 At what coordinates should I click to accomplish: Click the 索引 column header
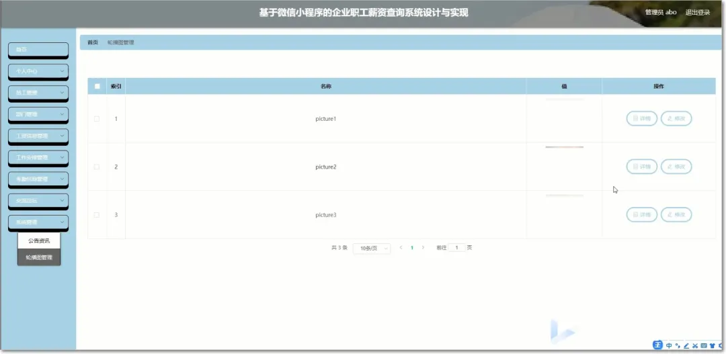116,86
